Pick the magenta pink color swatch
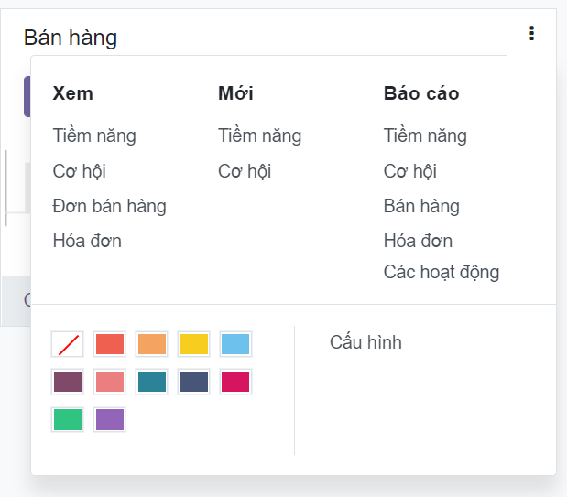 click(x=235, y=382)
